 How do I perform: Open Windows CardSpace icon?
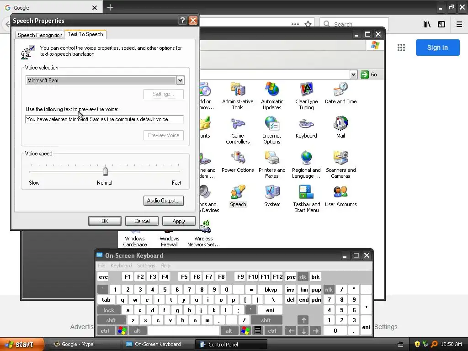point(135,239)
